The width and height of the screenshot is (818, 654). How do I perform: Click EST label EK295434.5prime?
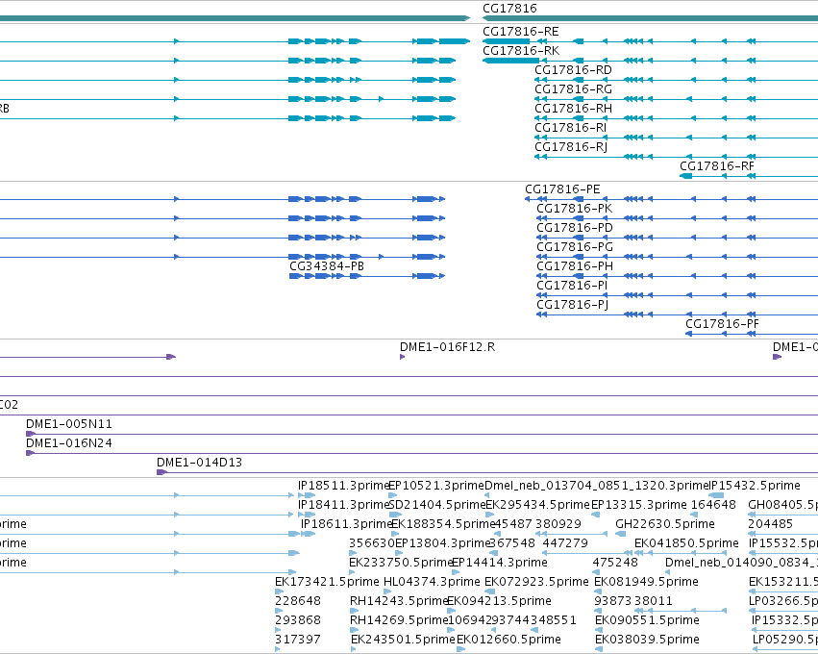click(x=537, y=505)
